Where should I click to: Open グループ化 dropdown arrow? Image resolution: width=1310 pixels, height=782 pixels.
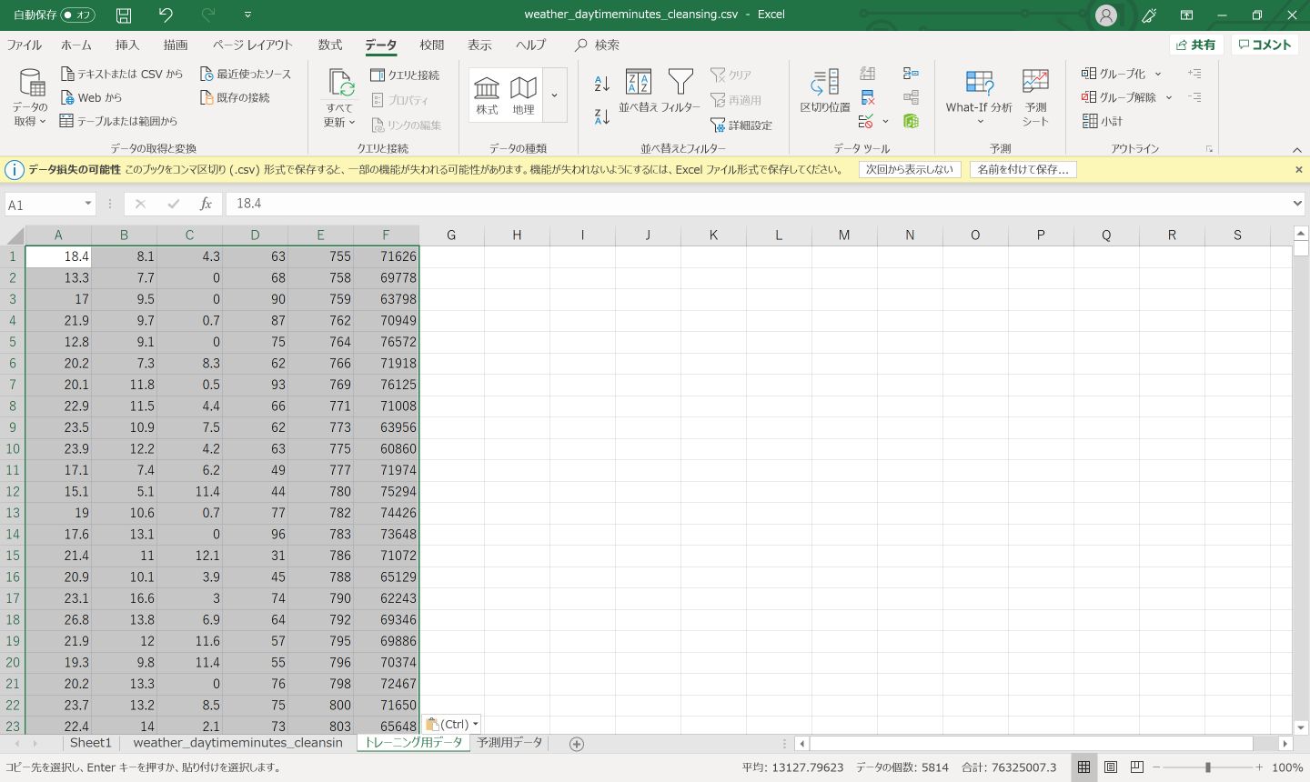(1158, 74)
